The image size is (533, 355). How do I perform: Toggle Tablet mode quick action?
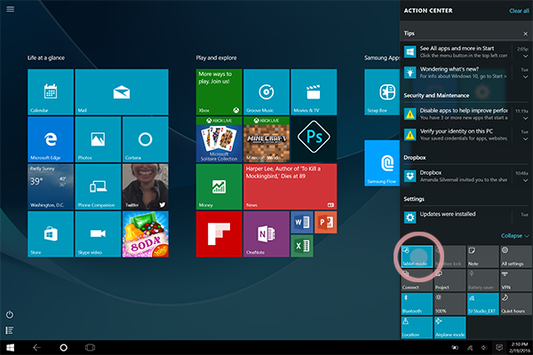417,256
